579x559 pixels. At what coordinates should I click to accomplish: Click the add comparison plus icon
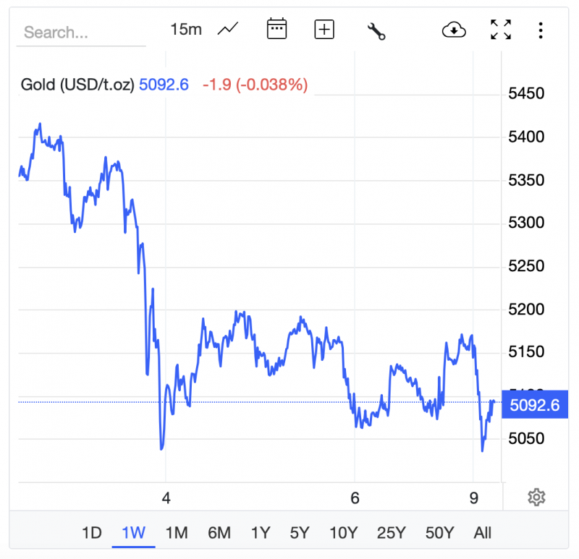pos(324,30)
